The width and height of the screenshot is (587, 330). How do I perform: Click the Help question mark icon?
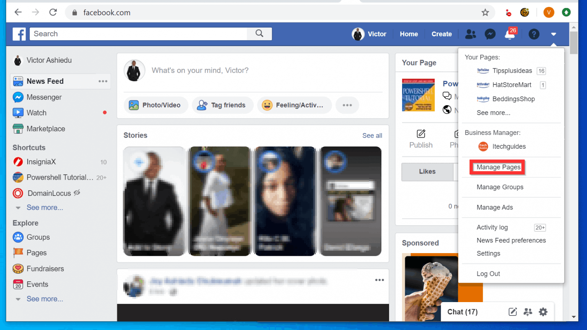click(534, 34)
